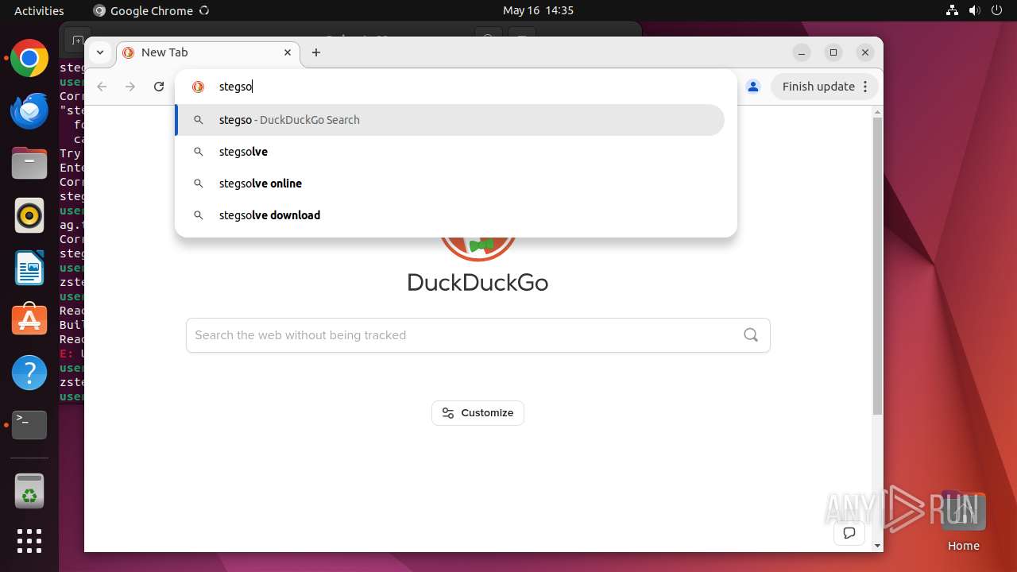Click the Customize button

pos(478,413)
